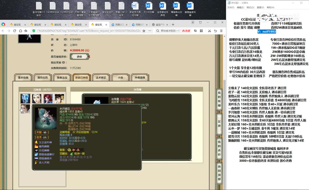This screenshot has width=309, height=190.
Task: Open the red 热搜 hot search
Action: 186,31
